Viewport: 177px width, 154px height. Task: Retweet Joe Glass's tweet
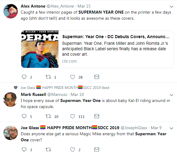coord(48,149)
